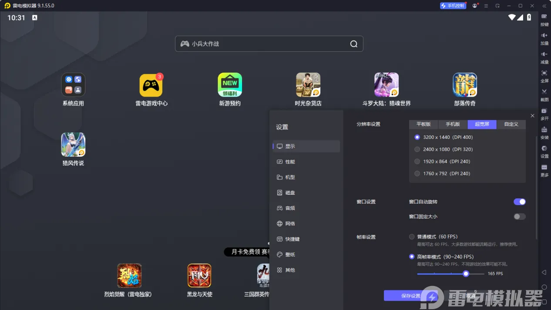Click the FPS slider handle

[x=466, y=274]
